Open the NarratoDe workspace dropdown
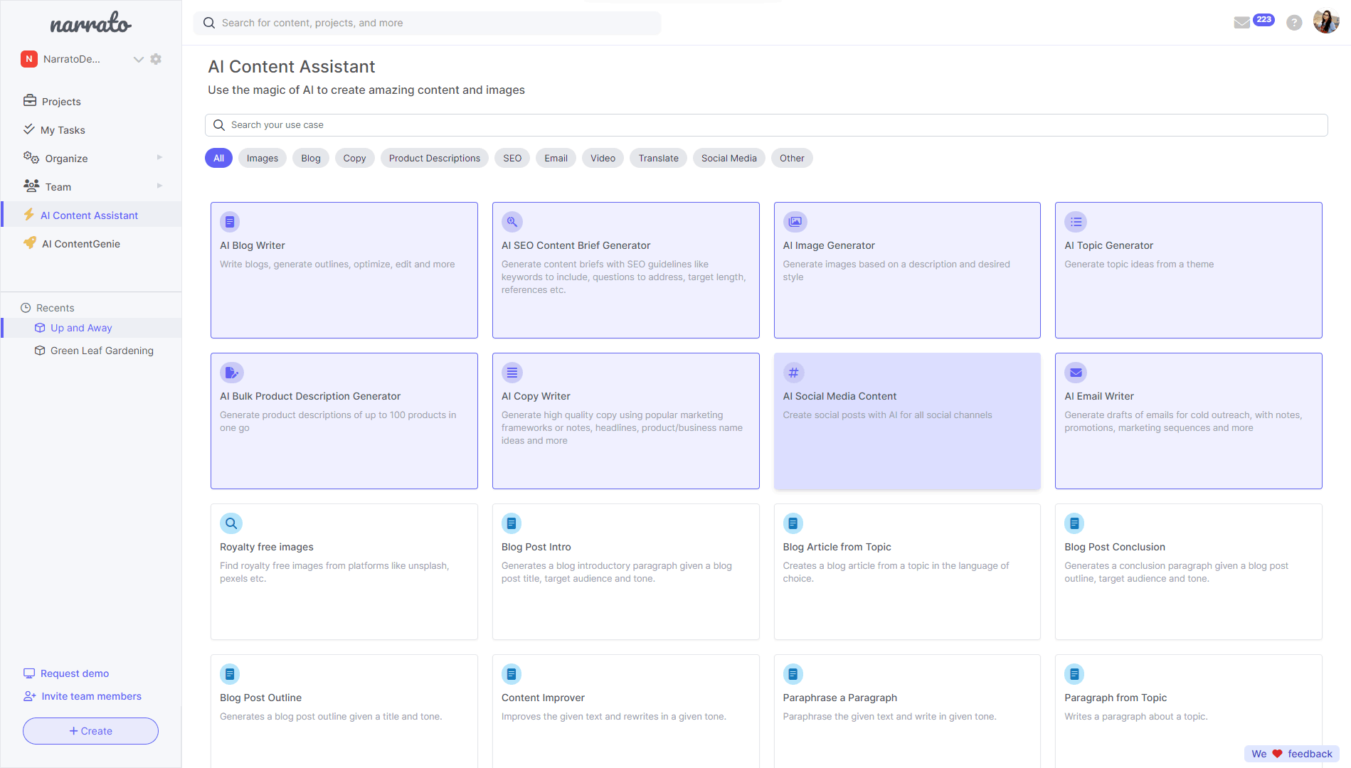The image size is (1351, 768). coord(139,59)
